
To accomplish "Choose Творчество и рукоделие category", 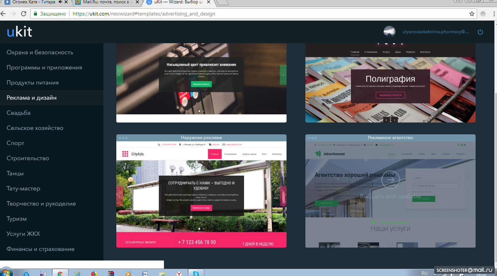I will click(x=41, y=204).
